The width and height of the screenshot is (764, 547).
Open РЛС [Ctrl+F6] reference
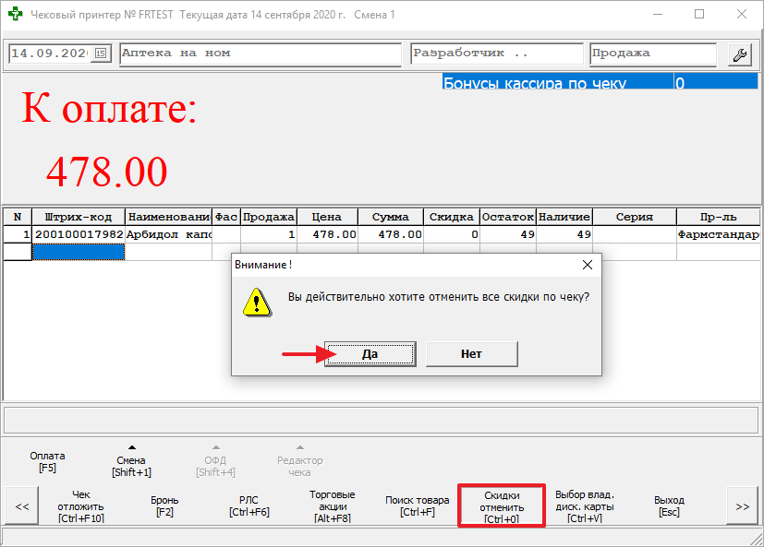249,506
